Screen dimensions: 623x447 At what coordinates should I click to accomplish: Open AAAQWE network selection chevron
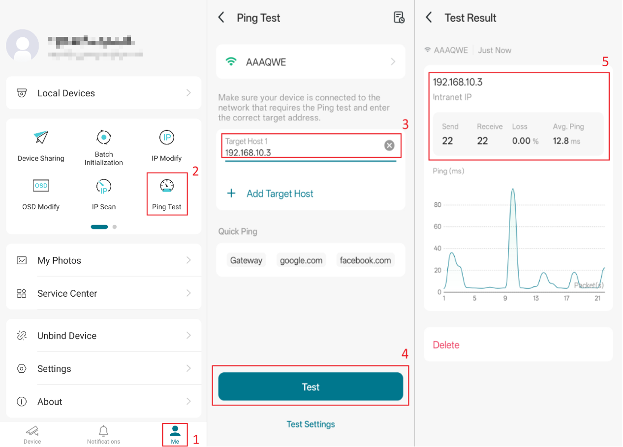pyautogui.click(x=393, y=62)
